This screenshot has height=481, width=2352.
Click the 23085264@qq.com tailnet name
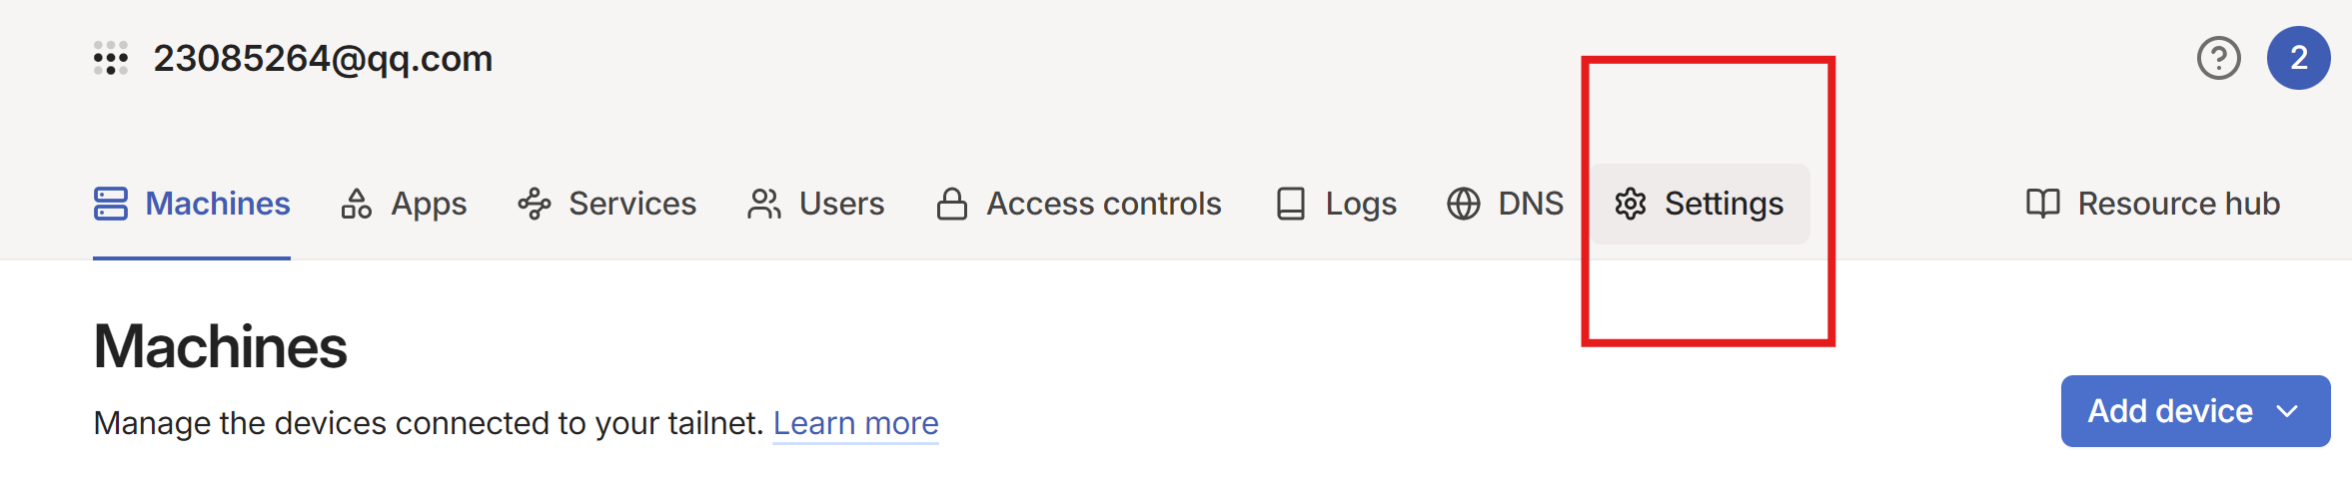323,59
